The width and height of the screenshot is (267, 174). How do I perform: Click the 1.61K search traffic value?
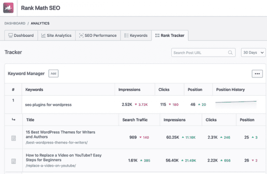[x=133, y=160]
